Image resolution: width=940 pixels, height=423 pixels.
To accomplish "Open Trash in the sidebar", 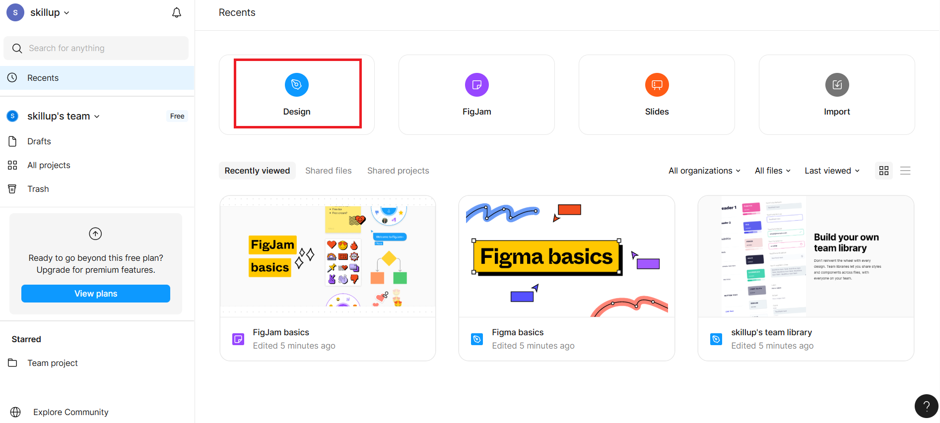I will 38,189.
